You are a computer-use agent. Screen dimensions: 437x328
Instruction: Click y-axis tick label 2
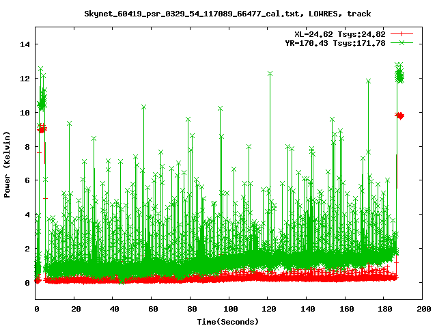click(x=27, y=249)
